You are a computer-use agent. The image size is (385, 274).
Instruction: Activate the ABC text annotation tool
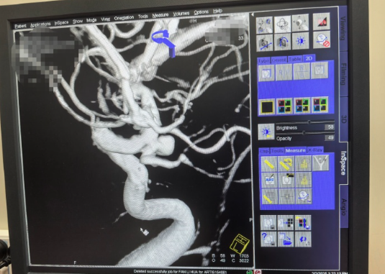point(269,180)
